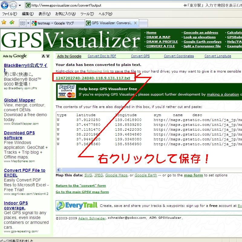The height and width of the screenshot is (242, 242).
Task: Open the Indoor GPS coverage ad link
Action: coord(16,205)
